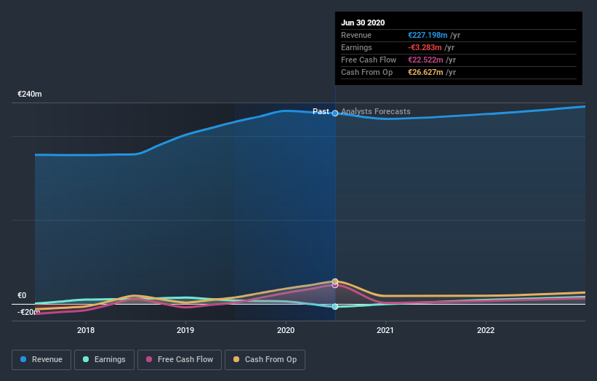The image size is (597, 381).
Task: Toggle the Cash From Op legend button
Action: click(x=265, y=360)
